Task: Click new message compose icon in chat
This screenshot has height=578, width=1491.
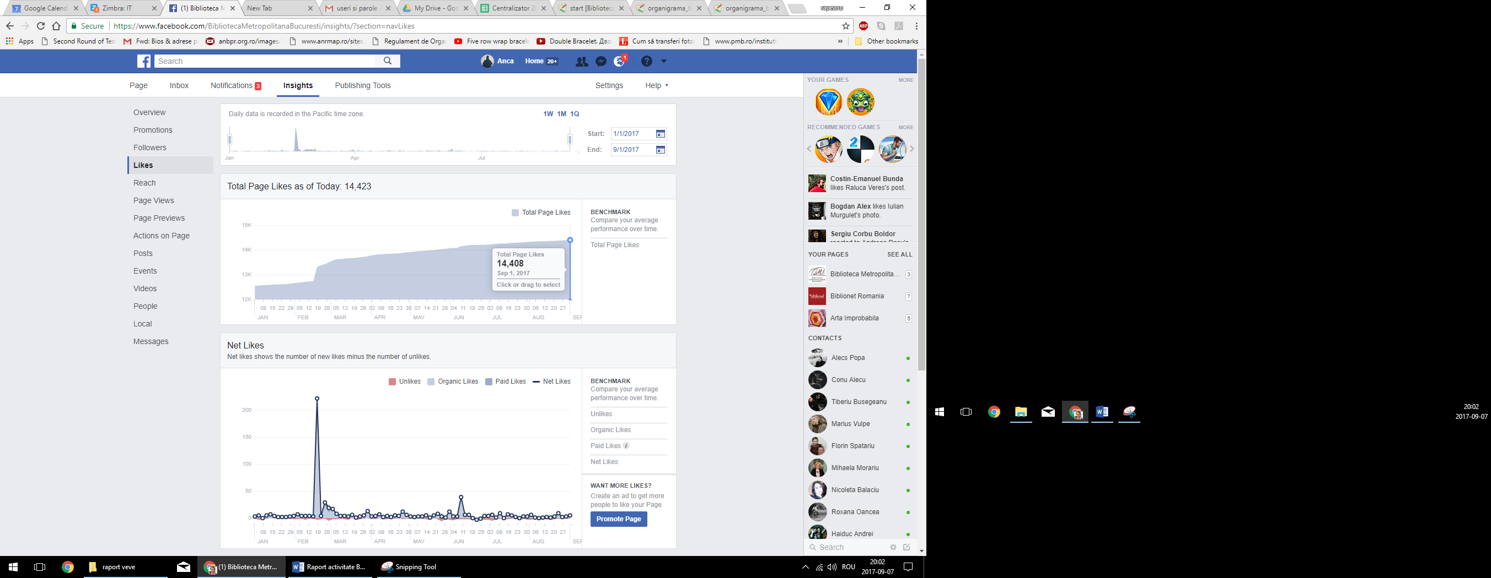Action: (907, 547)
